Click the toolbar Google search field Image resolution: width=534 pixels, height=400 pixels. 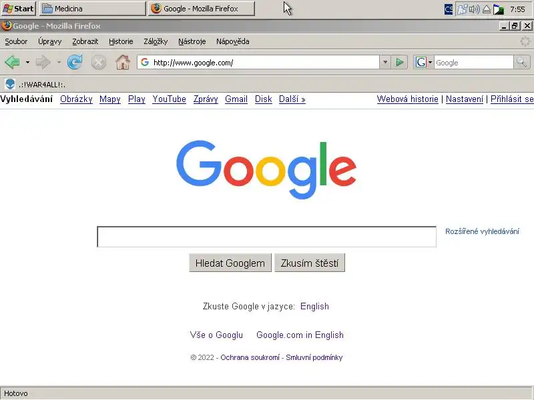pyautogui.click(x=473, y=62)
